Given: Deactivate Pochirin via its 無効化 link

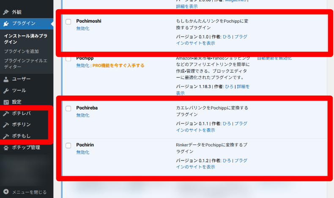Looking at the screenshot, I should pyautogui.click(x=83, y=152).
